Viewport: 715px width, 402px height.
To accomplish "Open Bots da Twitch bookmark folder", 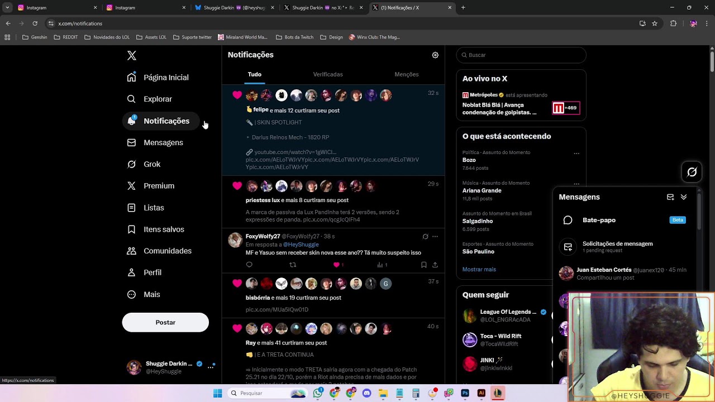I will coord(294,37).
